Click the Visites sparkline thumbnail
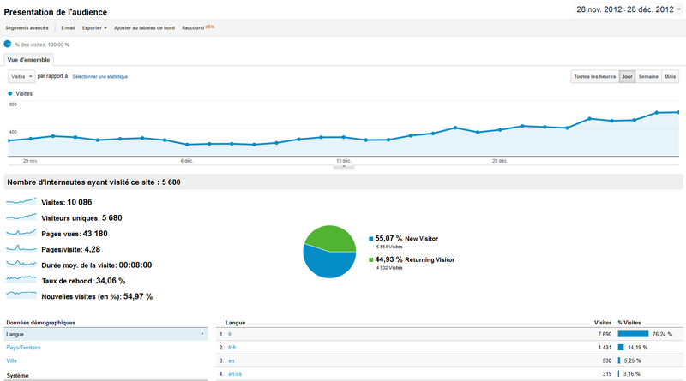This screenshot has width=686, height=381. [21, 202]
